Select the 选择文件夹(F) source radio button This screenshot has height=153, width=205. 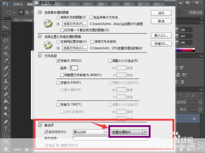(x=58, y=24)
